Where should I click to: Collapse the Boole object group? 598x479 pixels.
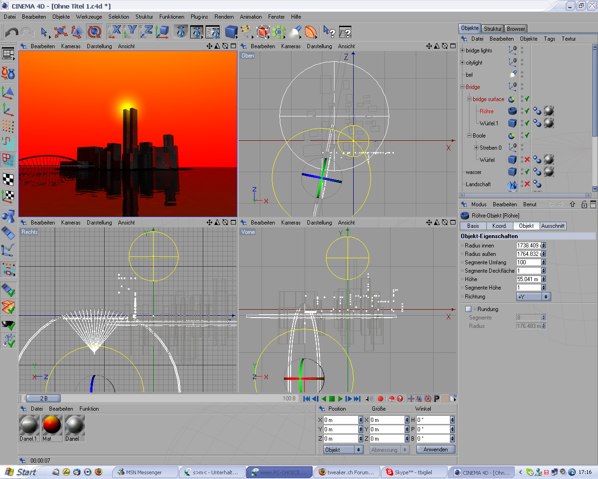pyautogui.click(x=469, y=136)
